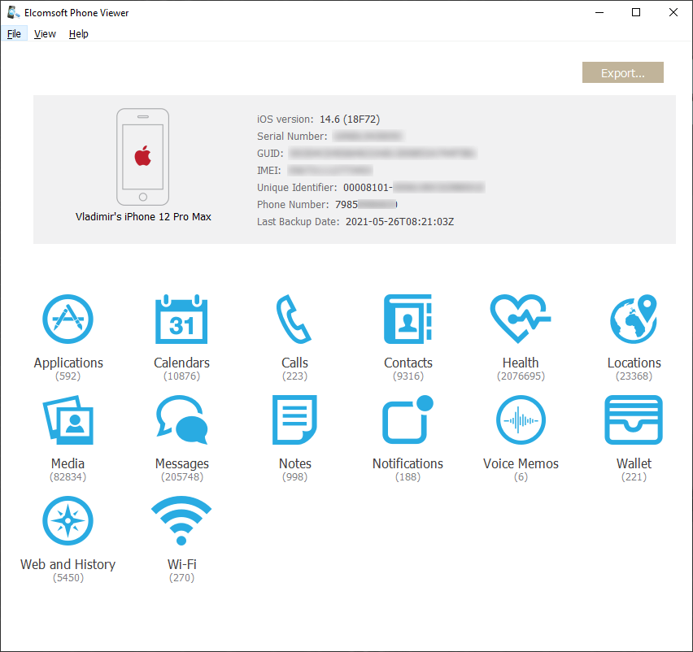Click the Calls count (223)
This screenshot has height=652, width=693.
click(294, 376)
